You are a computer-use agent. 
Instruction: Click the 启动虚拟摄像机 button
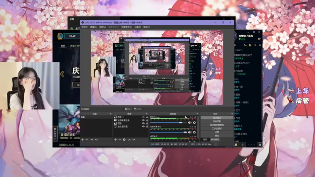pyautogui.click(x=217, y=125)
